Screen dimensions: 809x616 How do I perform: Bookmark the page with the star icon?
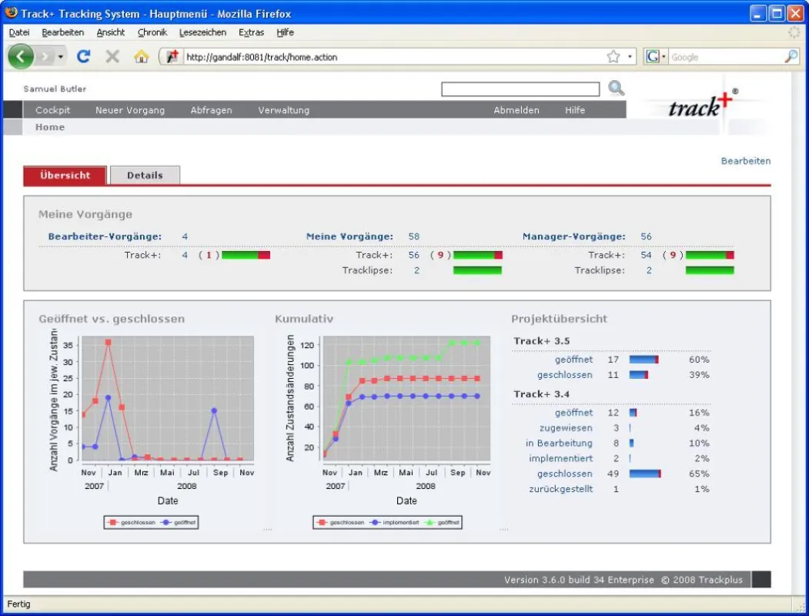pos(613,57)
